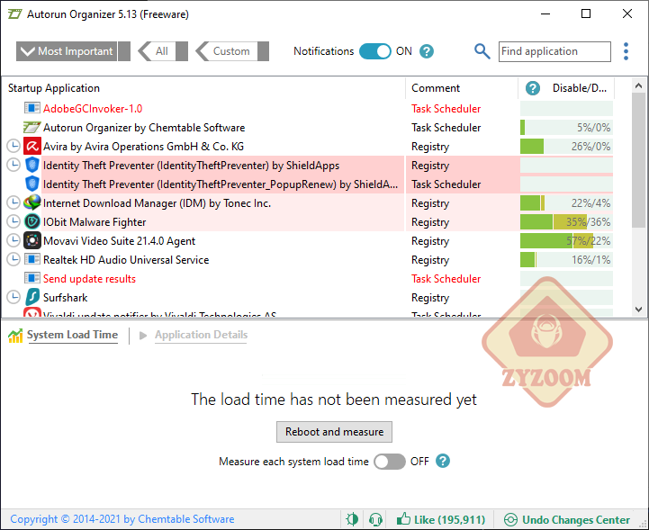Select the Send update results row
Image resolution: width=649 pixels, height=530 pixels.
point(306,278)
